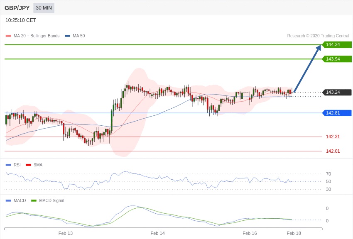Click the MA 50 legend swatch
Viewport: 353px width, 239px height.
pos(67,36)
